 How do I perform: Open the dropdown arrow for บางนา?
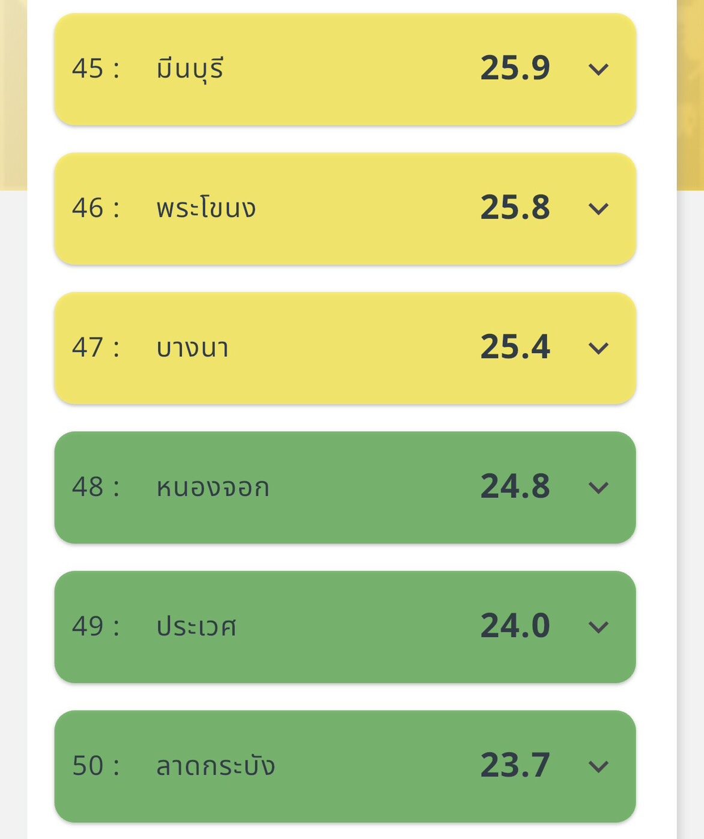tap(598, 348)
